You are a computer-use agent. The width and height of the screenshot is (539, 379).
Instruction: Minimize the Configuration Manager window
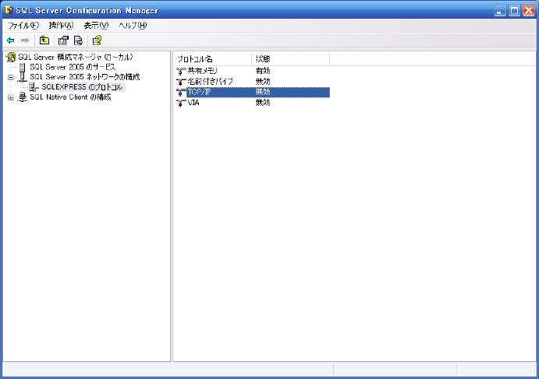[x=500, y=11]
